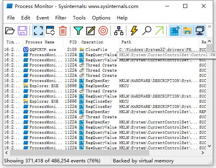Click the horizontal scrollbar thumb
216x168 pixels.
(x=80, y=152)
